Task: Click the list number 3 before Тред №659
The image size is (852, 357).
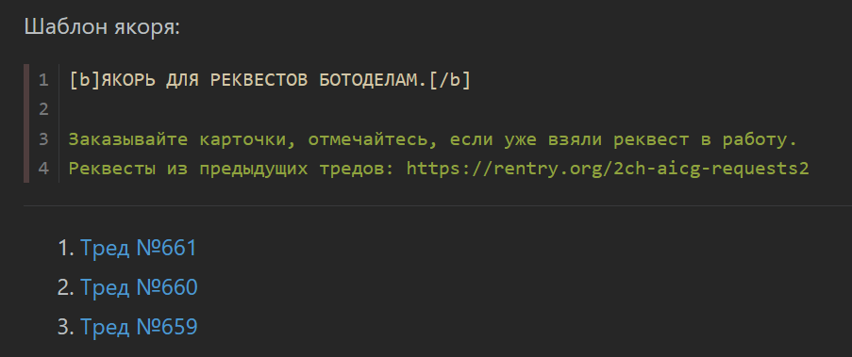Action: (65, 327)
